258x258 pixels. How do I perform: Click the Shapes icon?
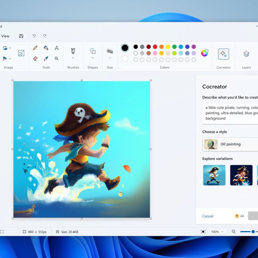click(x=93, y=51)
